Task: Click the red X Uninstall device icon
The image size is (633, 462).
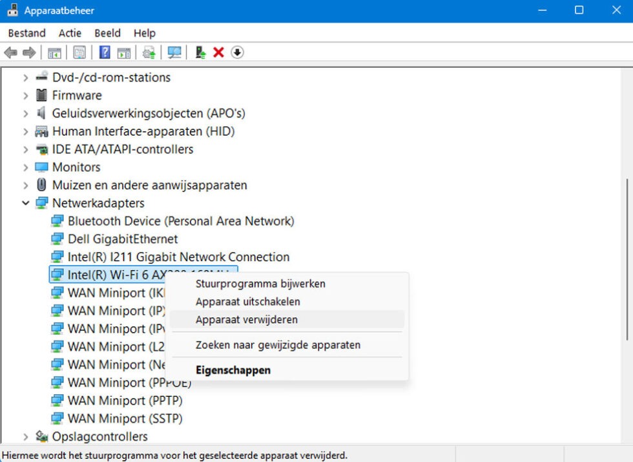Action: [x=218, y=52]
